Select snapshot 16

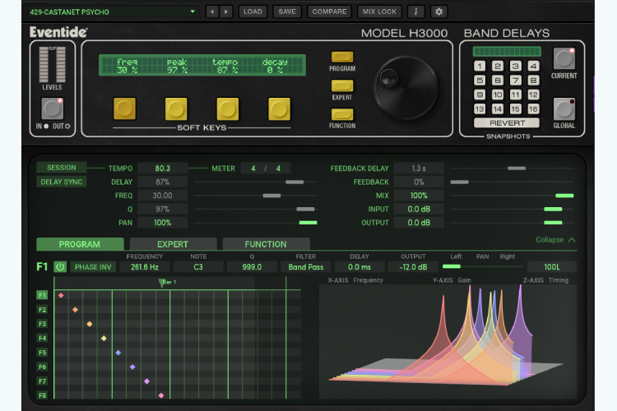[x=533, y=109]
